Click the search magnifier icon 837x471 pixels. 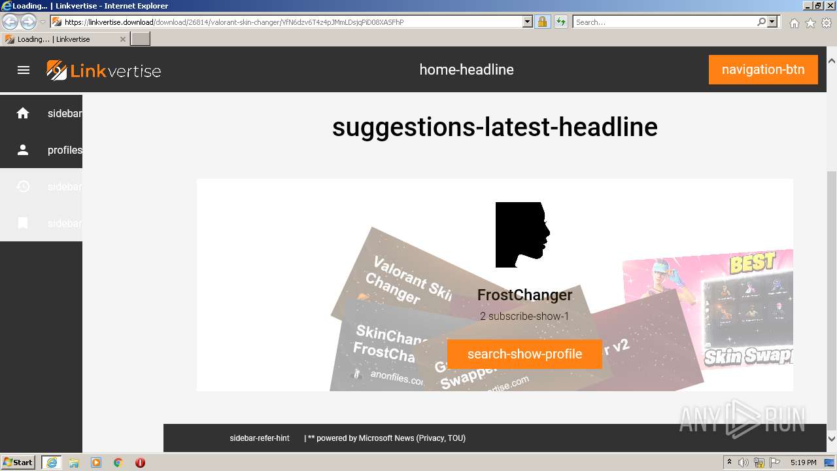tap(761, 22)
